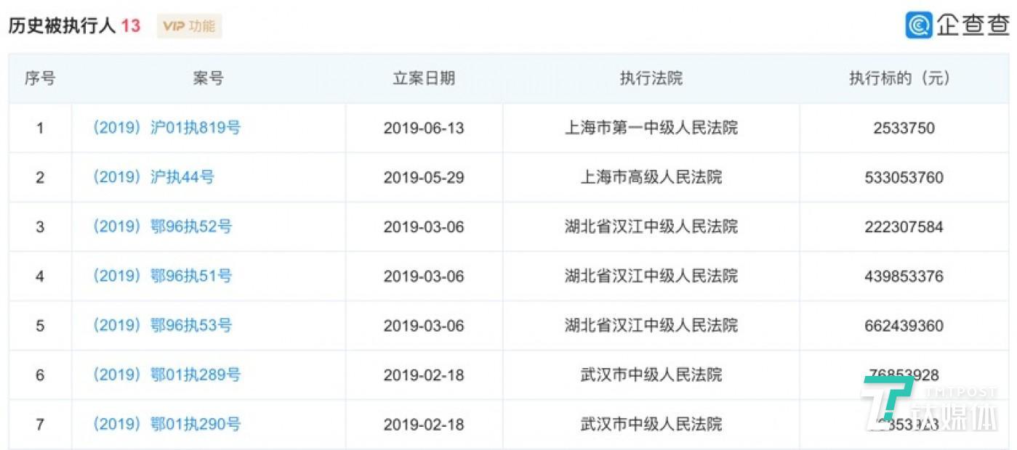
Task: Click the 案号 column header
Action: tap(208, 78)
